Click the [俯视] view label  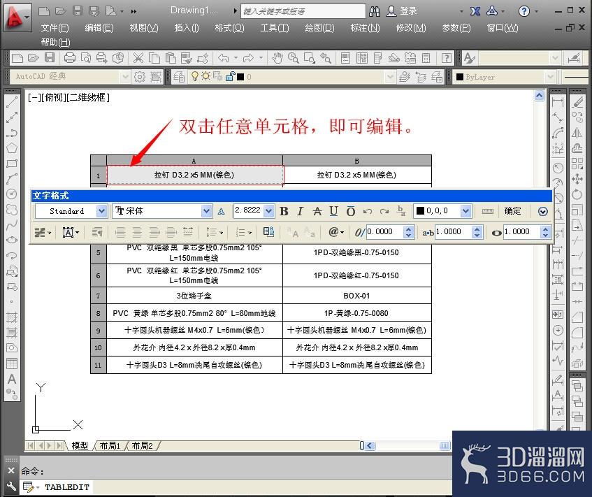[x=53, y=97]
